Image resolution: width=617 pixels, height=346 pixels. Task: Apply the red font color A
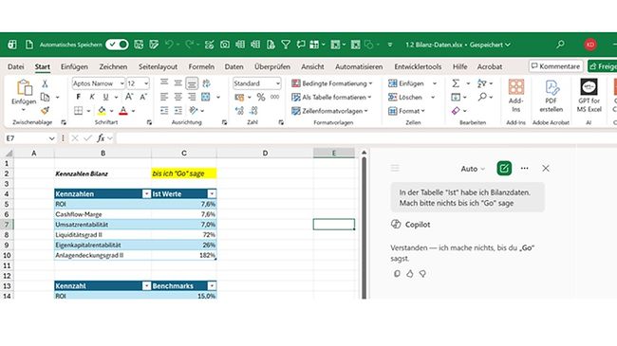click(x=123, y=111)
